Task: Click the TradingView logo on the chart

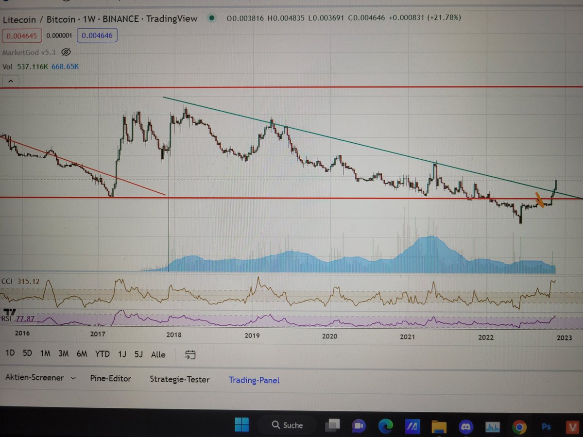Action: 11,312
